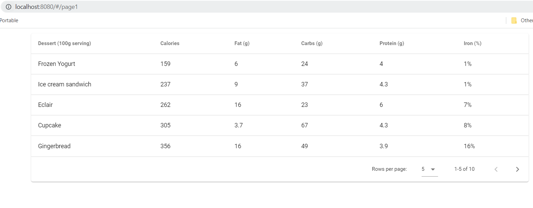Open the Portable bookmark
The height and width of the screenshot is (208, 533).
(9, 20)
